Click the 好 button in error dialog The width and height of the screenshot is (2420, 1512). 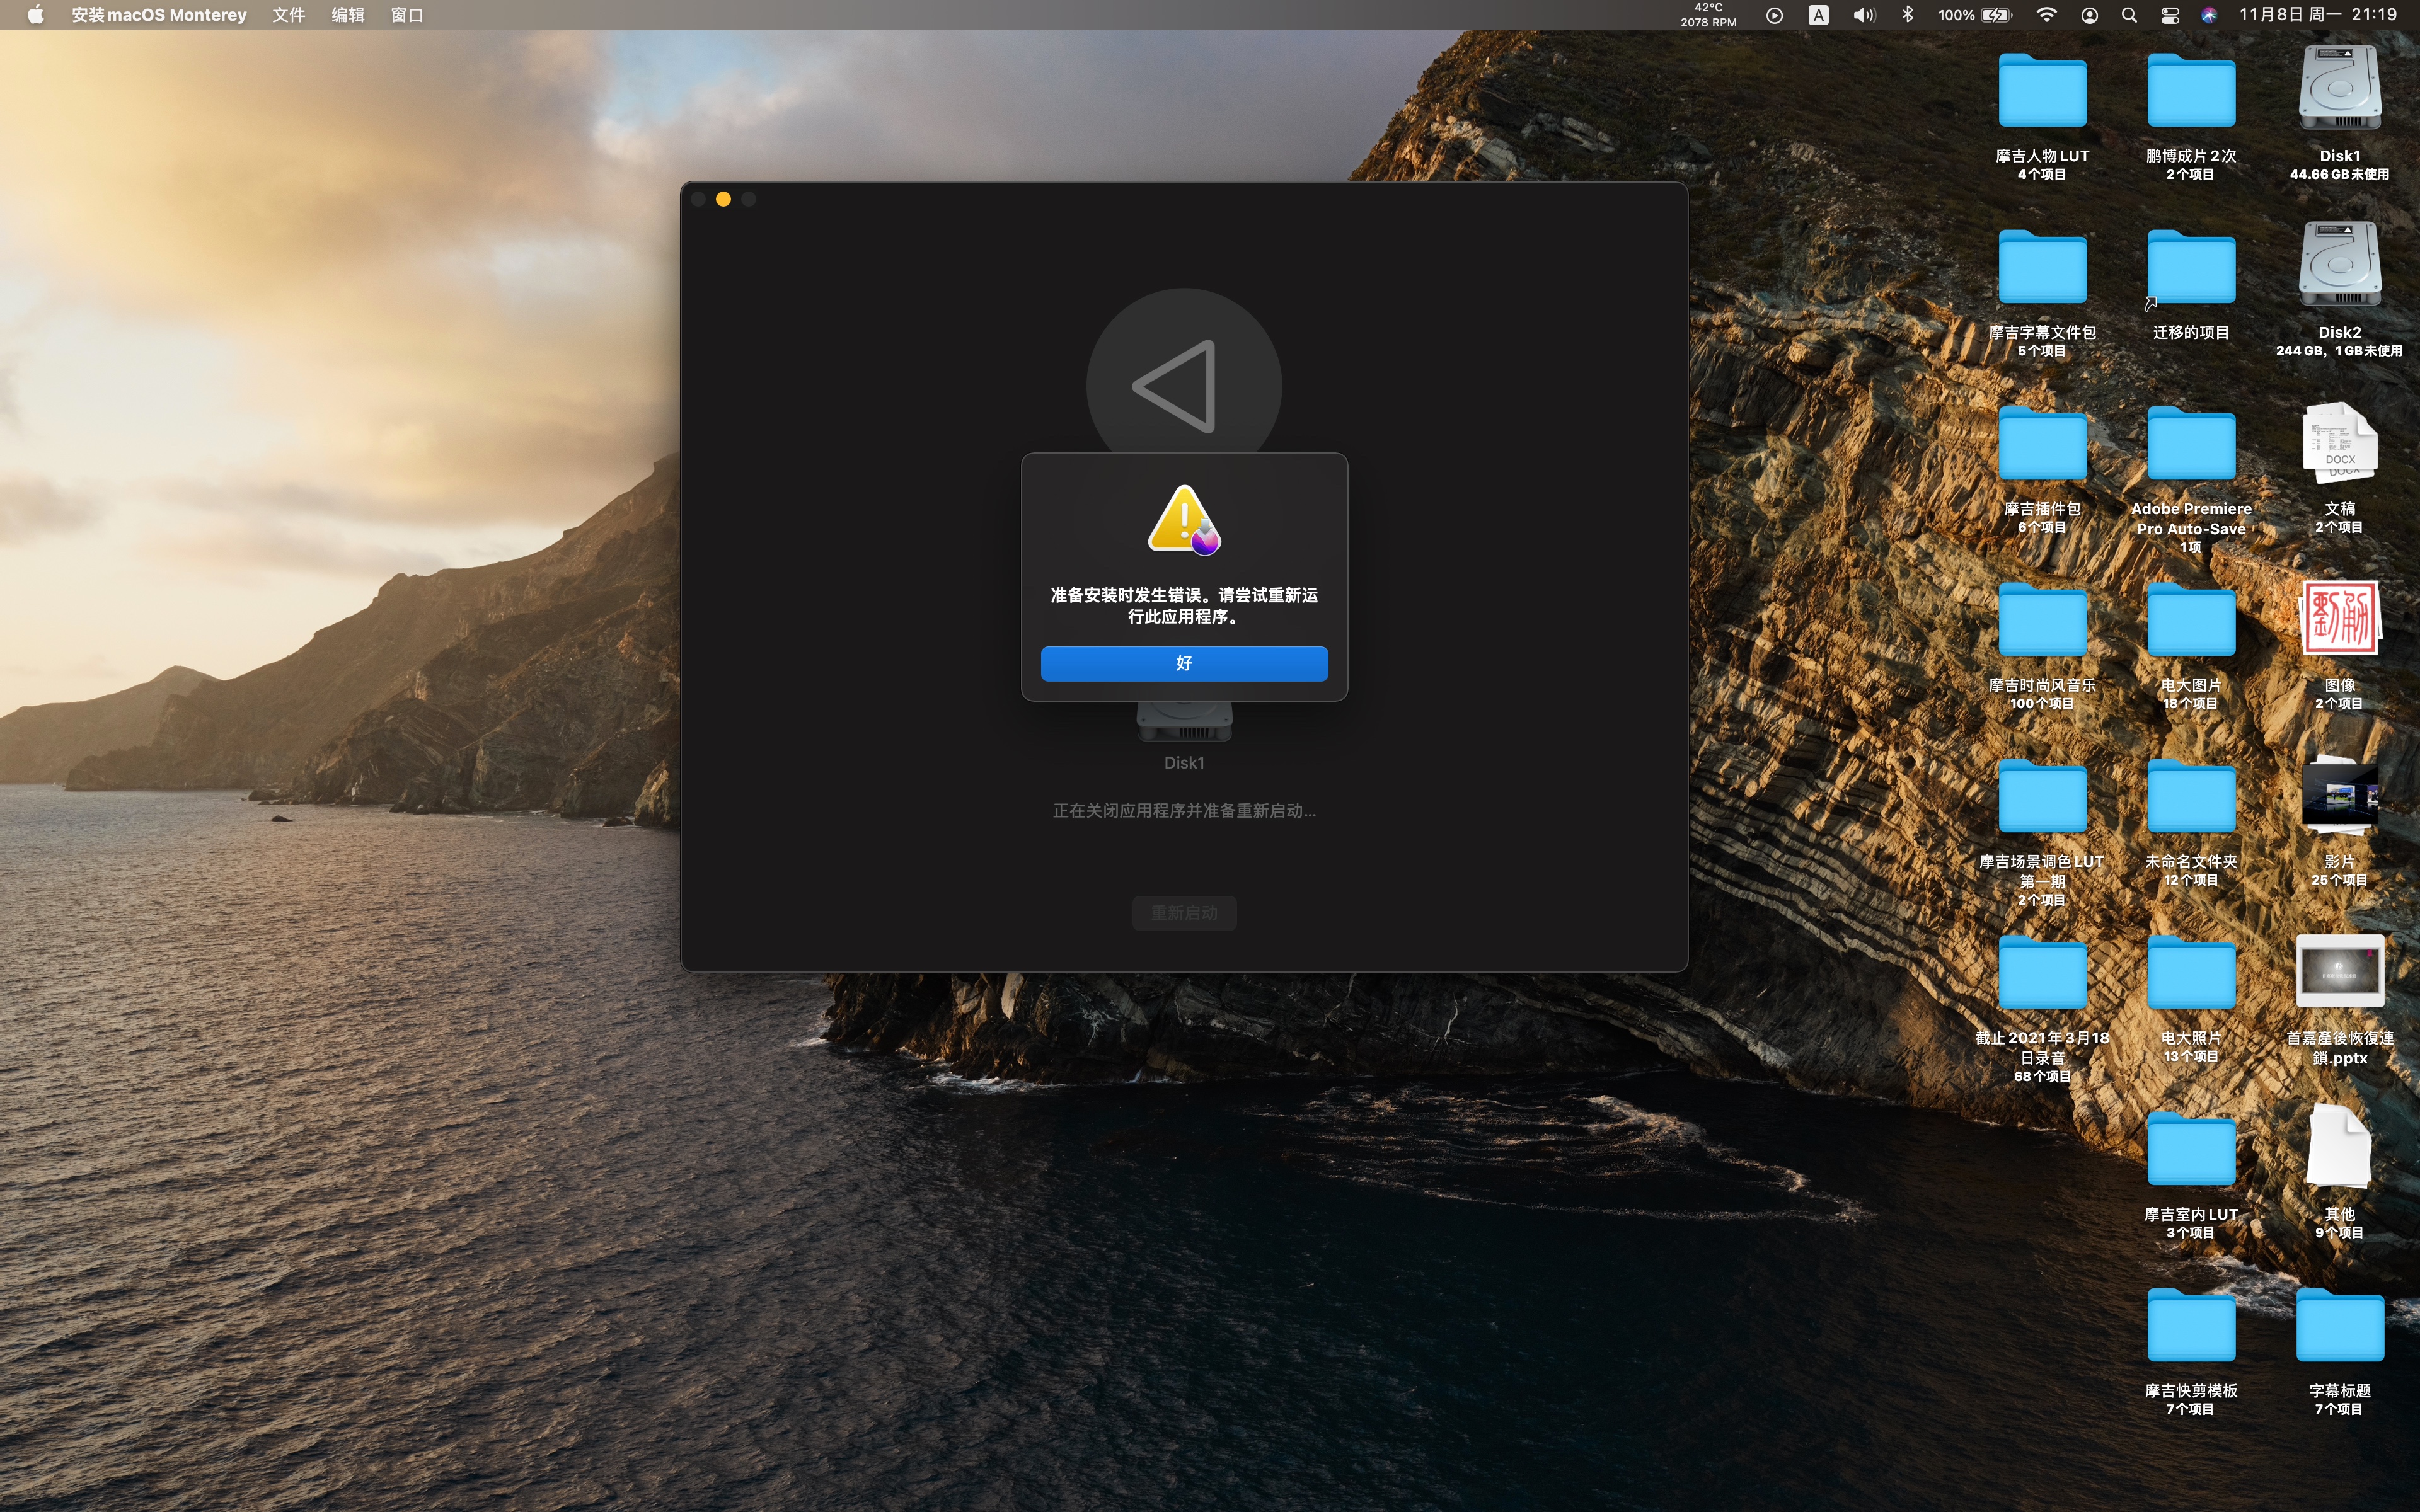tap(1184, 663)
